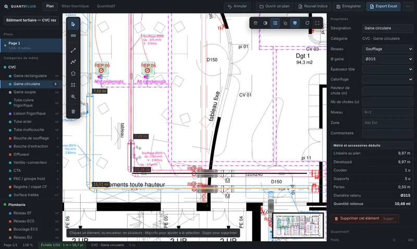Toggle the magnet snapping icon
The height and width of the screenshot is (249, 417).
point(295,23)
